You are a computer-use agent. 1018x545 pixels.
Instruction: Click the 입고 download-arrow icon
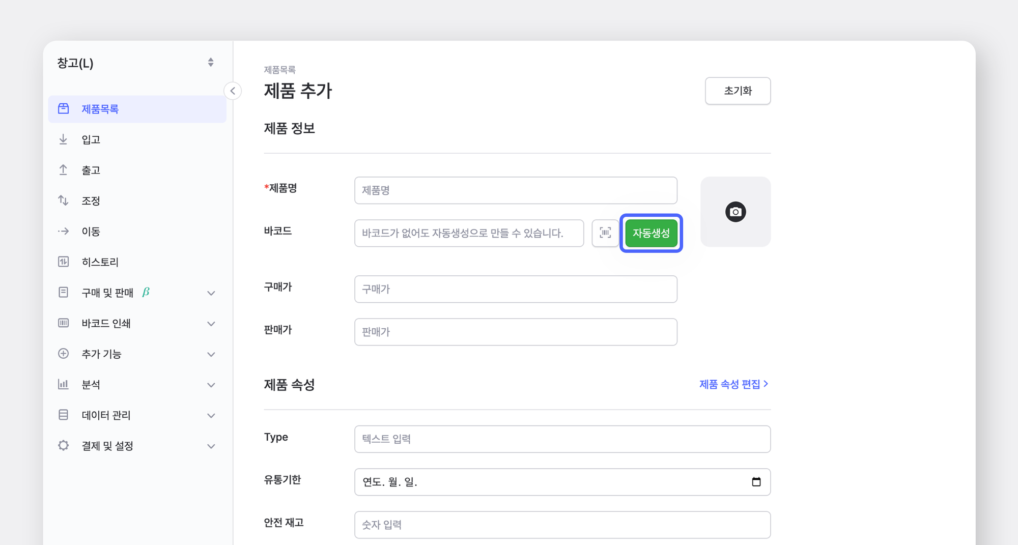point(63,139)
